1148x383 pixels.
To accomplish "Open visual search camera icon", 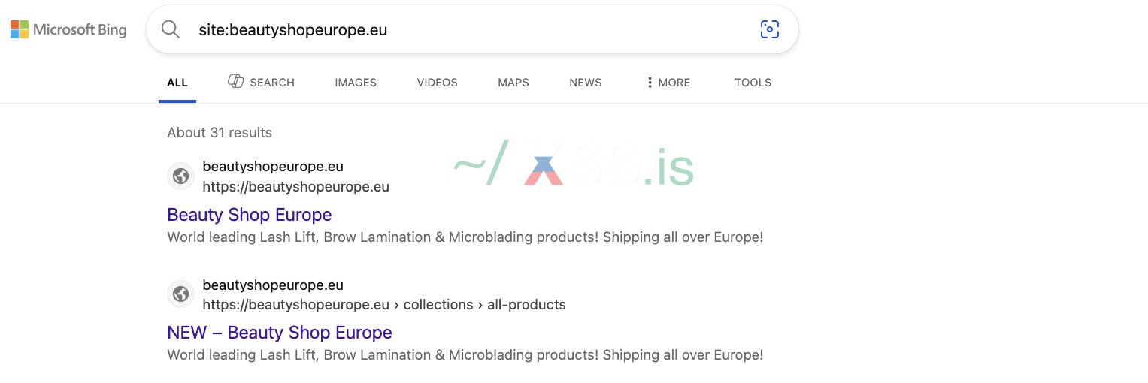I will click(x=769, y=30).
